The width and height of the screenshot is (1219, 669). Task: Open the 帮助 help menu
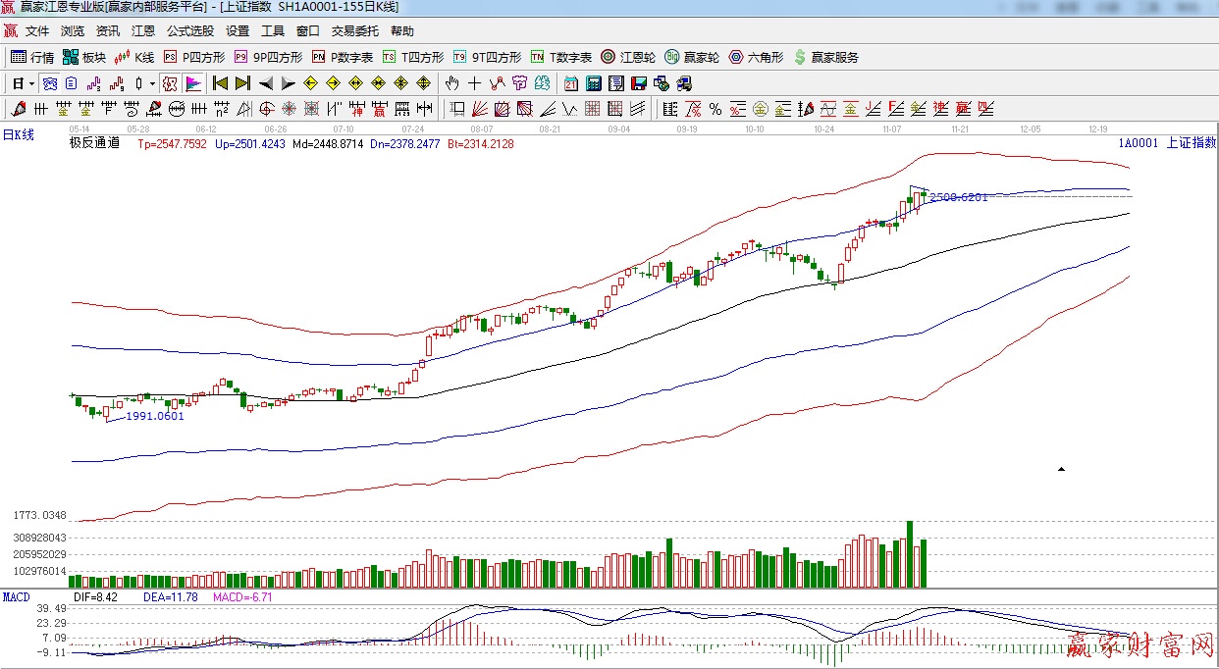click(401, 31)
